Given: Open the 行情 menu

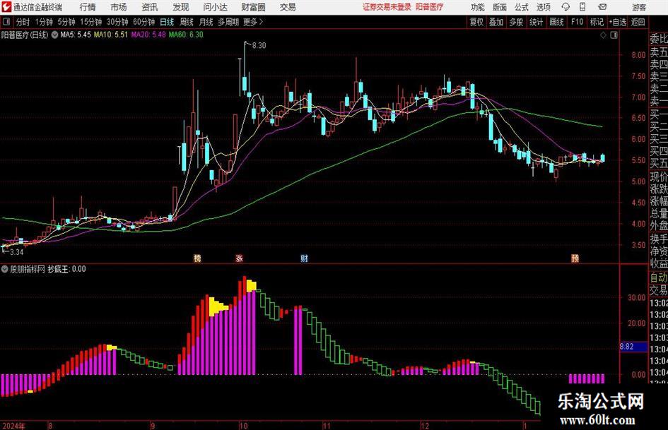Looking at the screenshot, I should [88, 7].
